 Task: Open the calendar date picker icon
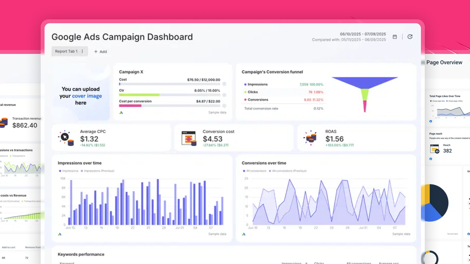(394, 37)
